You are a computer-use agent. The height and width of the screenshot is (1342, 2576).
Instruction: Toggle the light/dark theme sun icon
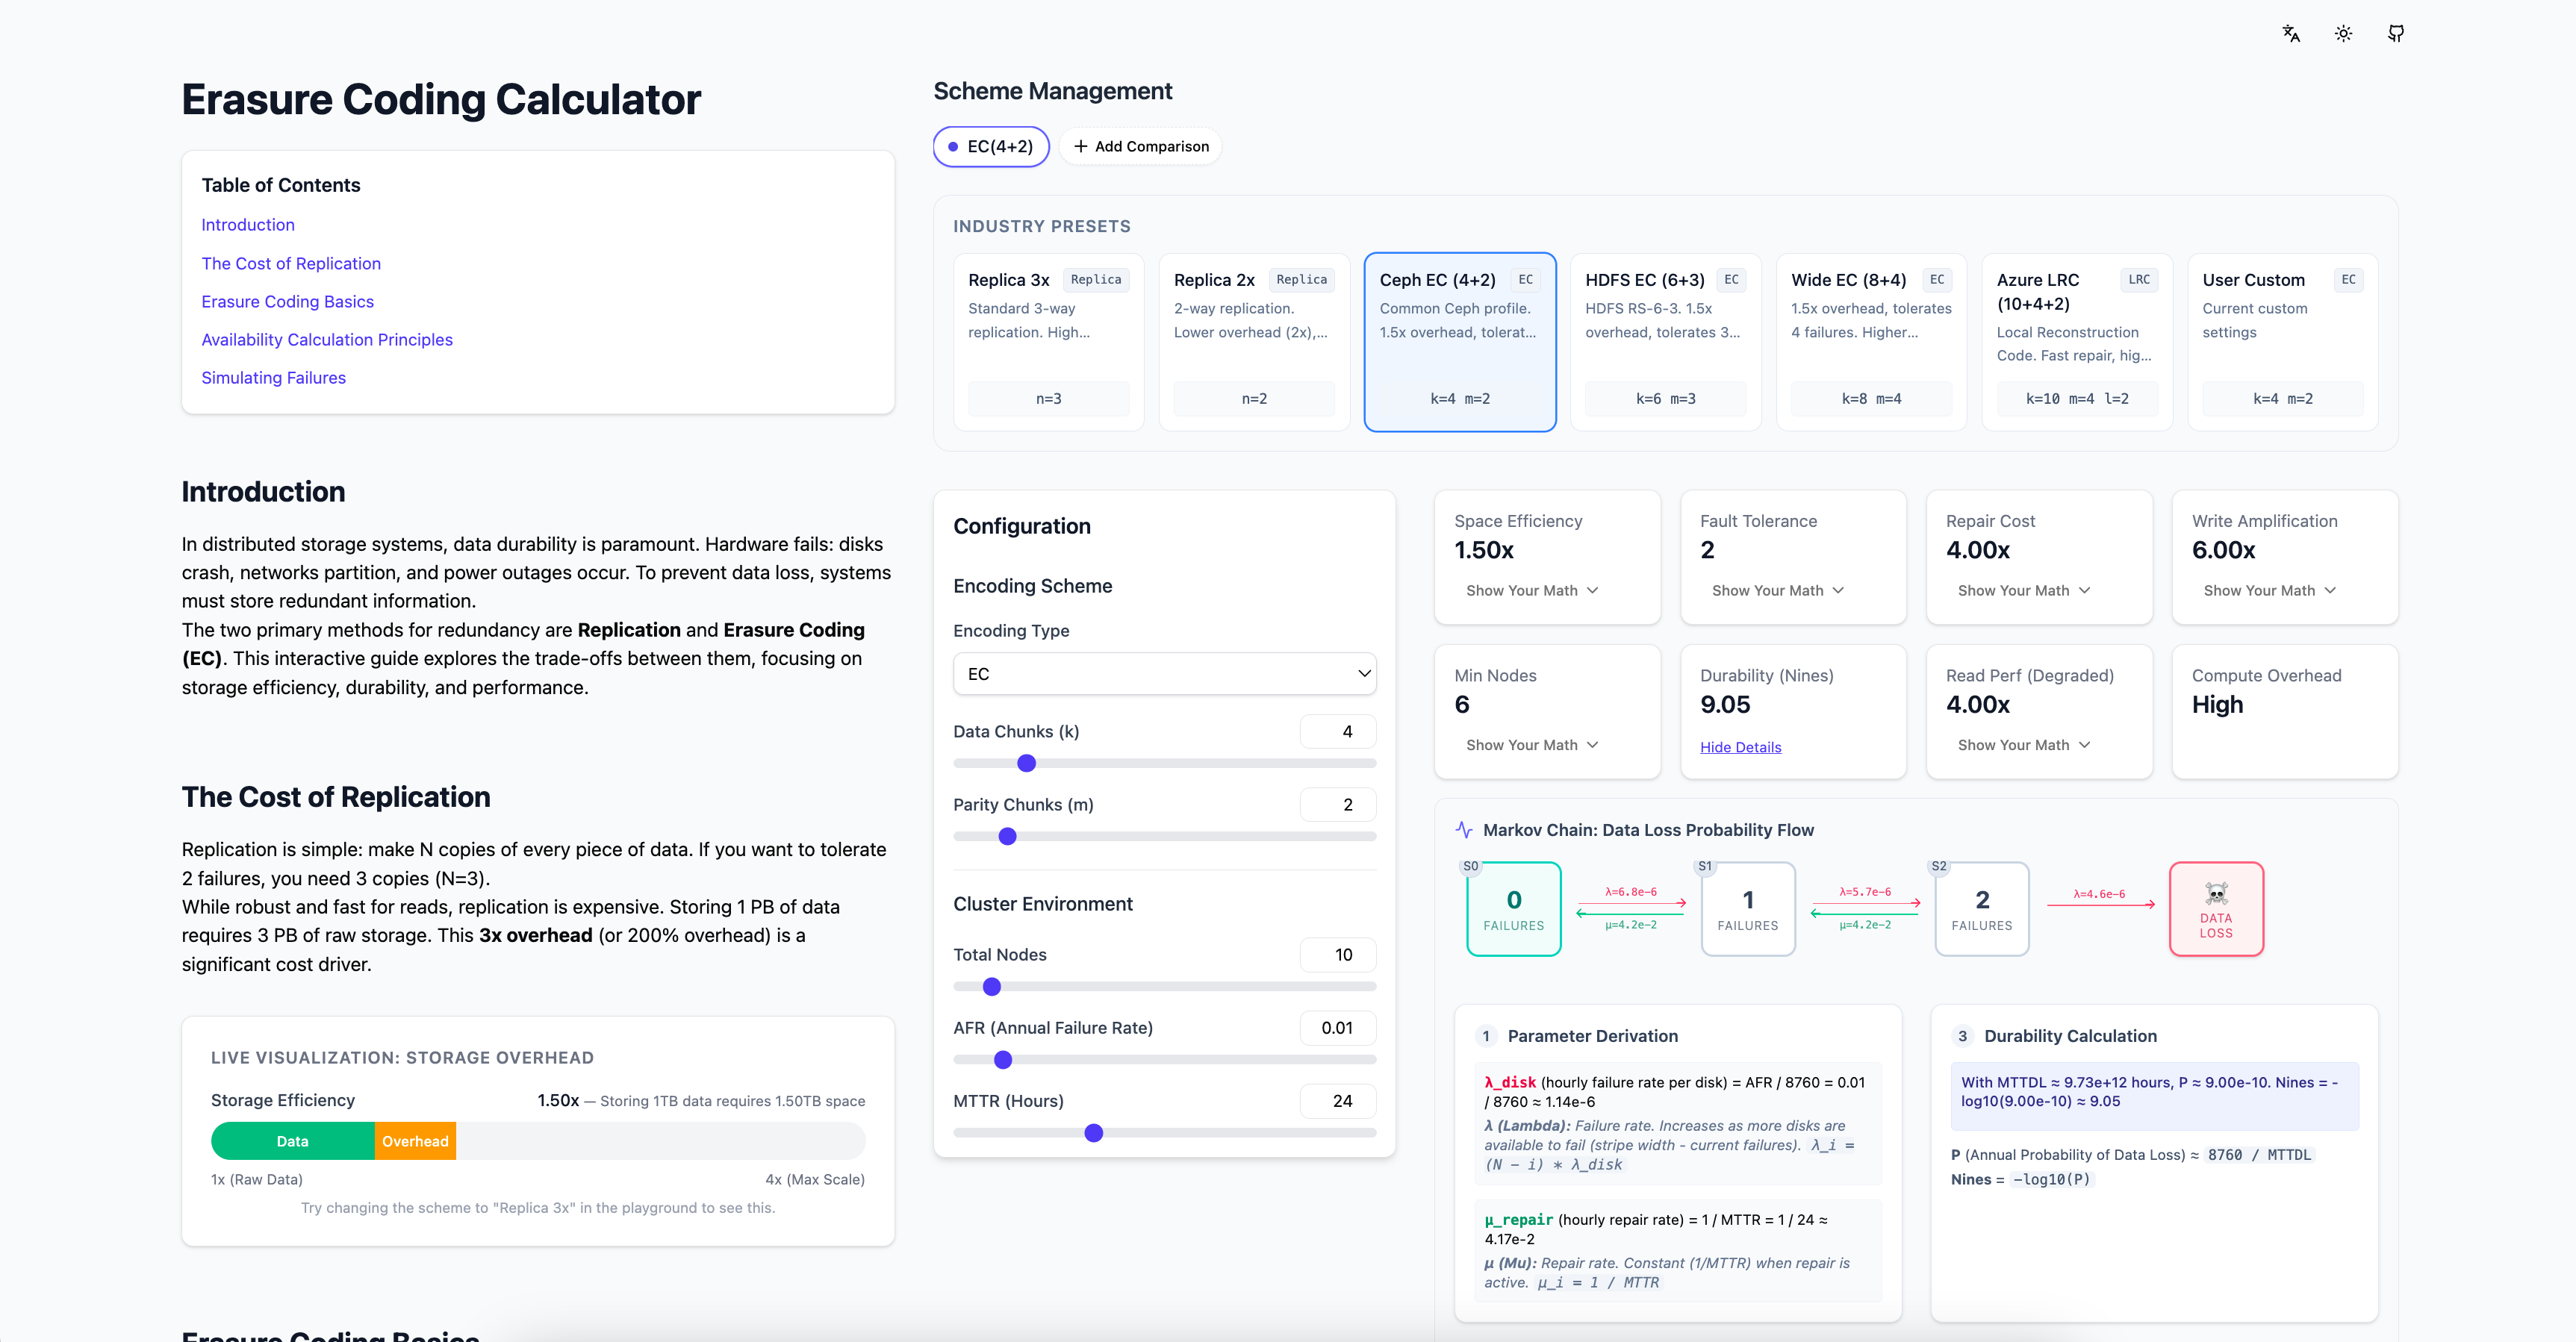tap(2343, 34)
